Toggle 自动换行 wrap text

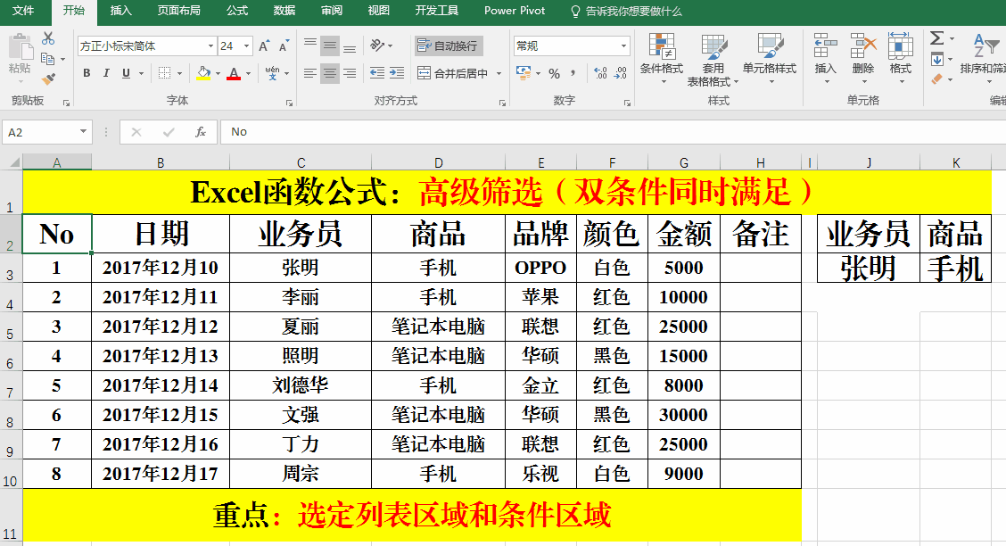coord(449,45)
